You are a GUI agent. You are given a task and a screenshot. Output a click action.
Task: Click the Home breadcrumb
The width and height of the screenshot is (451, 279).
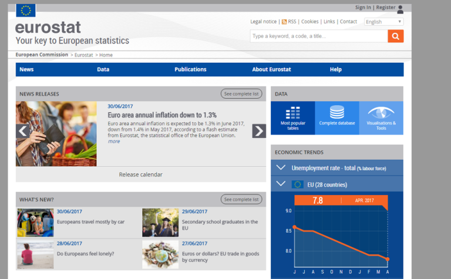click(x=106, y=55)
